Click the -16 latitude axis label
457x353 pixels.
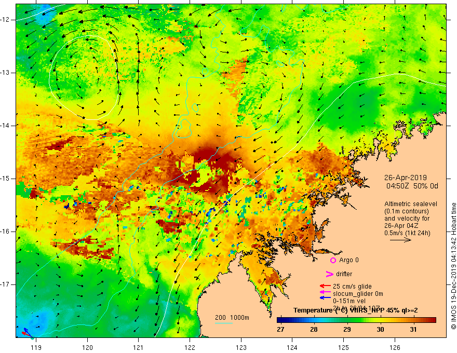pyautogui.click(x=6, y=232)
